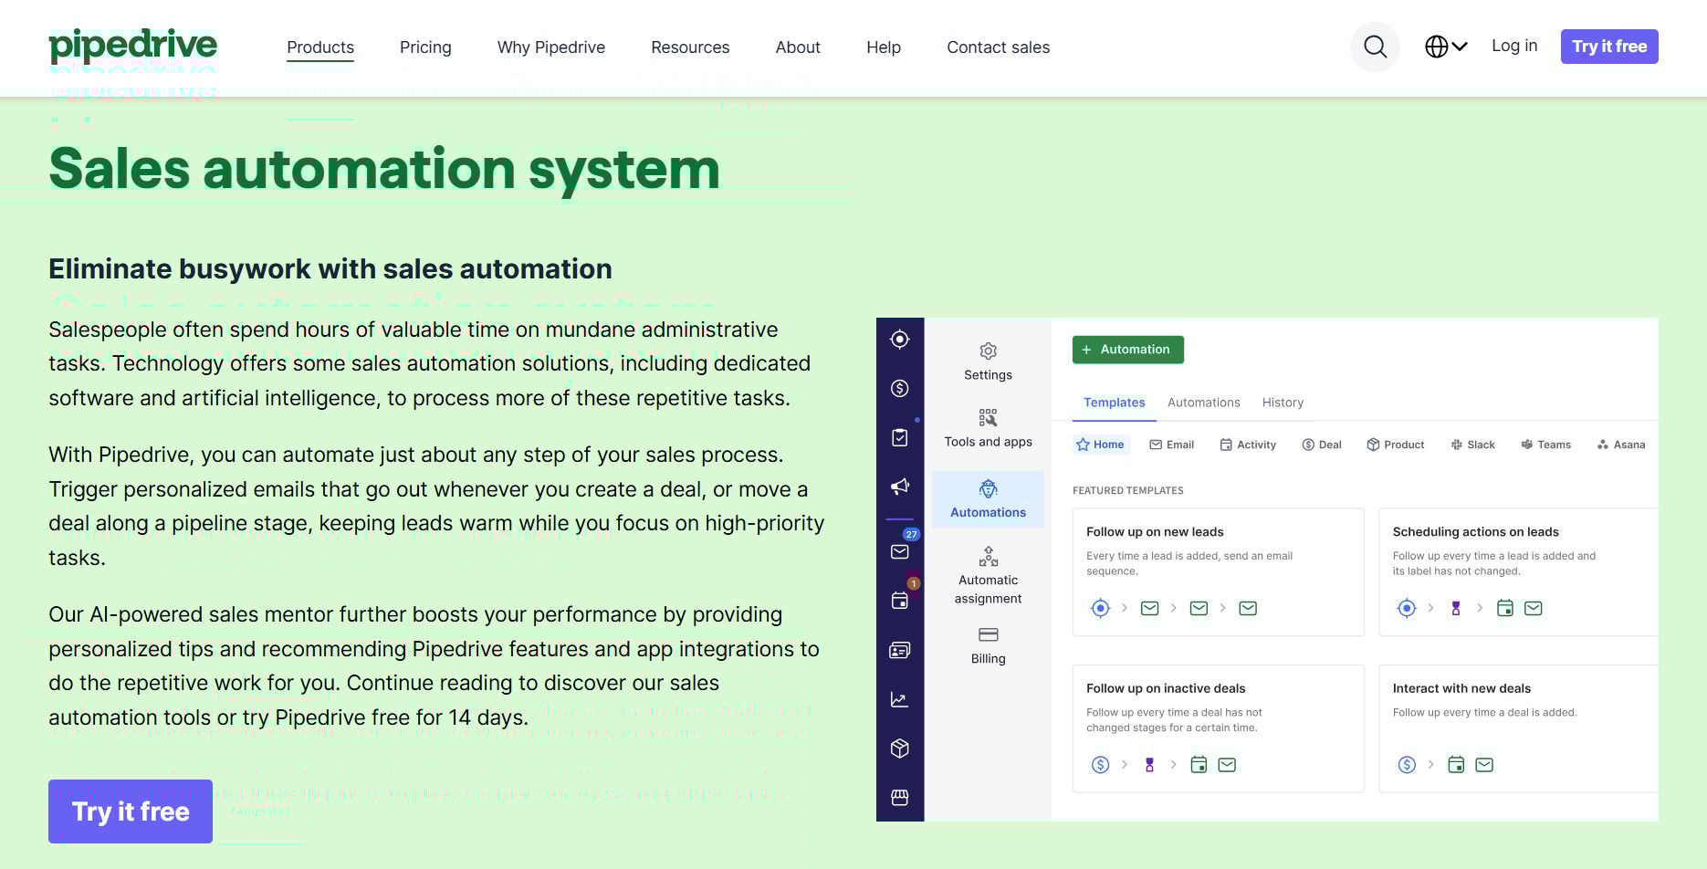The image size is (1707, 869).
Task: Click the Log in link
Action: click(1514, 46)
